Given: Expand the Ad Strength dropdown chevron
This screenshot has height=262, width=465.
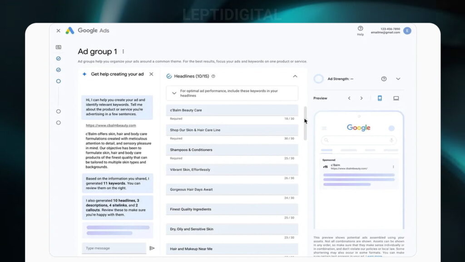Looking at the screenshot, I should pos(398,79).
